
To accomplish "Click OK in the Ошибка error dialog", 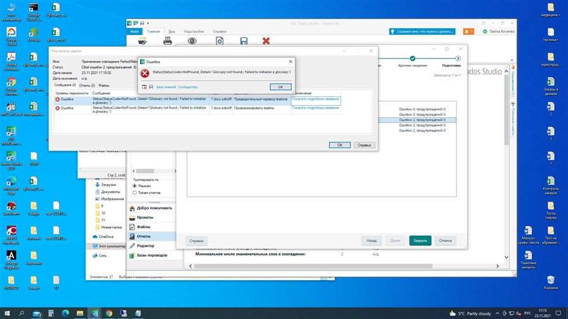I will tap(280, 87).
